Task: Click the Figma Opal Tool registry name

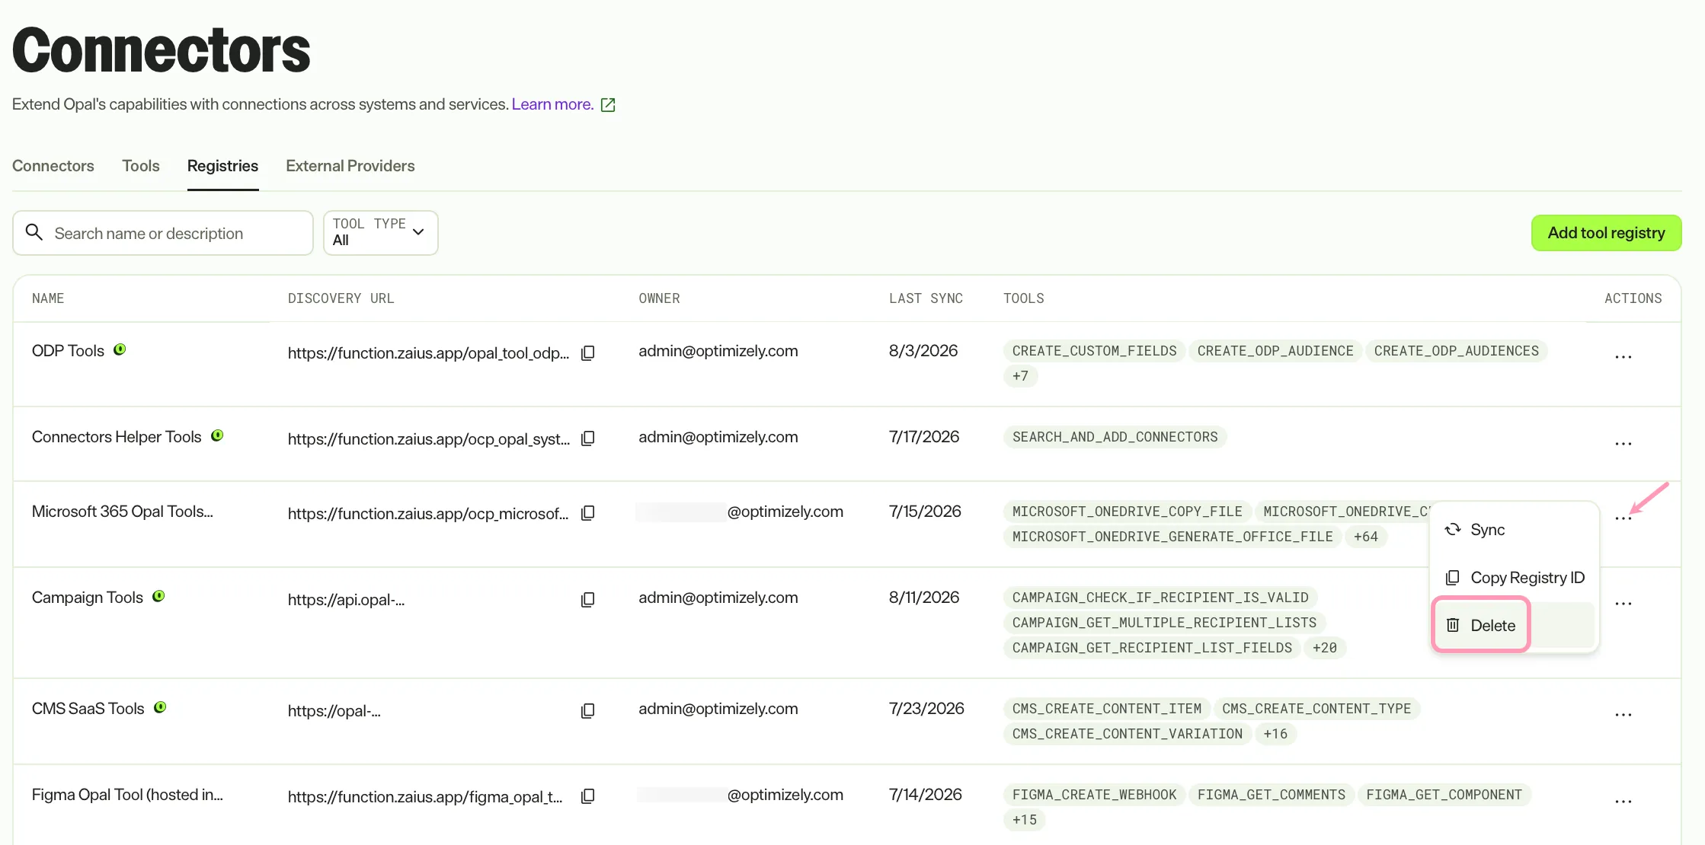Action: point(127,795)
